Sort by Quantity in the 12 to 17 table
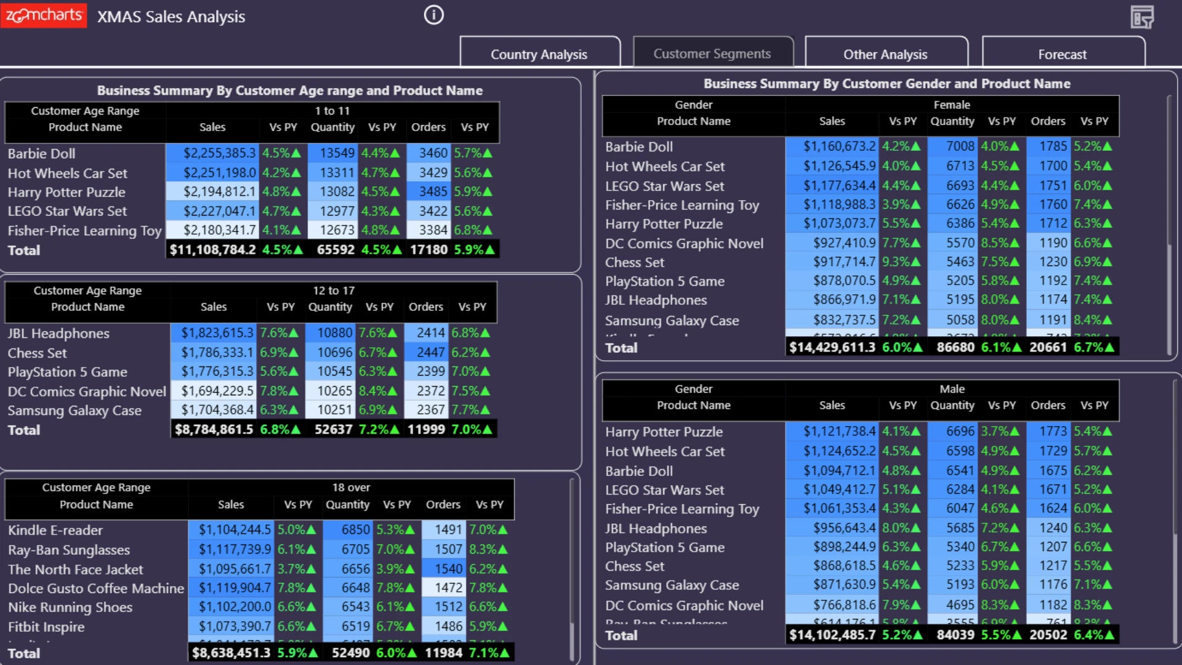The height and width of the screenshot is (665, 1182). pyautogui.click(x=331, y=307)
